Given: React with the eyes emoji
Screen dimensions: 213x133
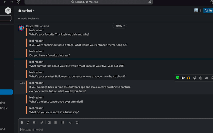Looking at the screenshot, I should 183,78.
